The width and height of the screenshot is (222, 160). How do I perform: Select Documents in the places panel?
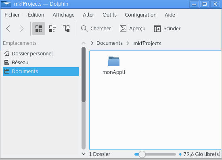[41, 72]
